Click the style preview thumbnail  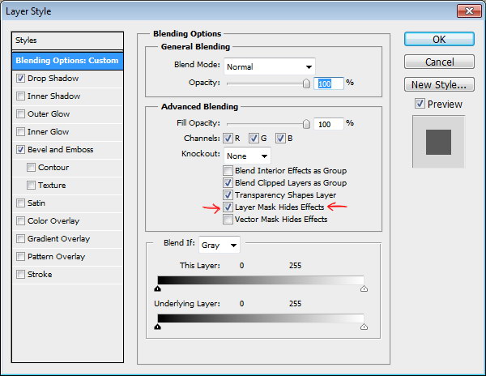pos(438,142)
